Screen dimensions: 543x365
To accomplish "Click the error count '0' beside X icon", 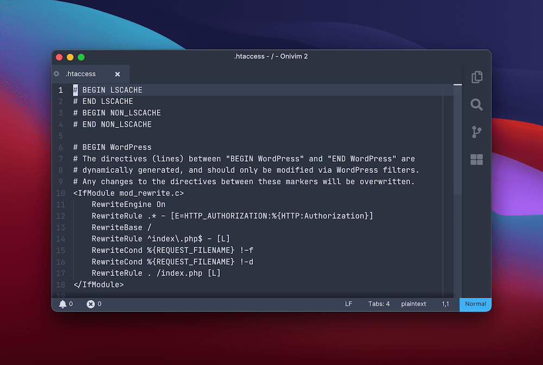I will [x=99, y=304].
